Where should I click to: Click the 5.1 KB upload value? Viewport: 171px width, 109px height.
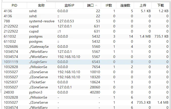point(146,11)
